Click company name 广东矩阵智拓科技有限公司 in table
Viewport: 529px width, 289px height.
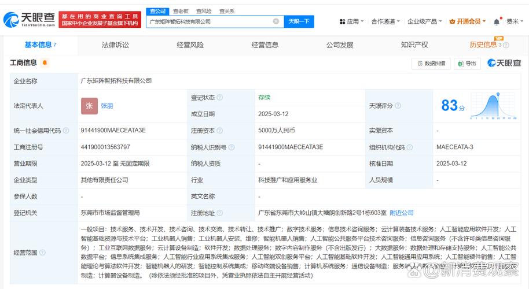pos(116,81)
